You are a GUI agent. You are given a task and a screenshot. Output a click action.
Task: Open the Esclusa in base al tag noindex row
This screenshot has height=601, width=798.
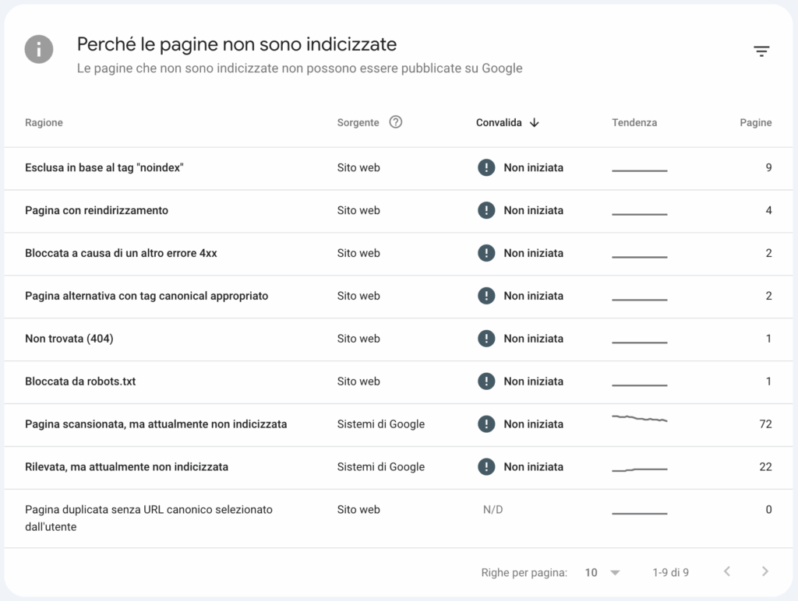pyautogui.click(x=103, y=167)
